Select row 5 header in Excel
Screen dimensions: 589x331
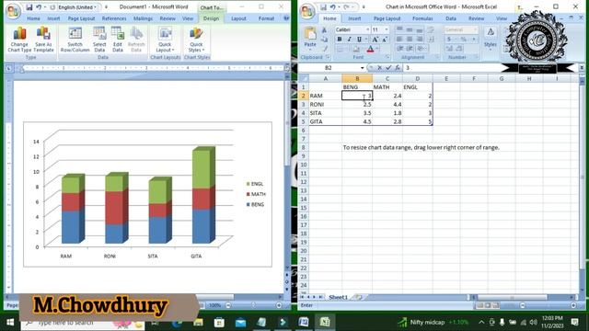point(303,121)
